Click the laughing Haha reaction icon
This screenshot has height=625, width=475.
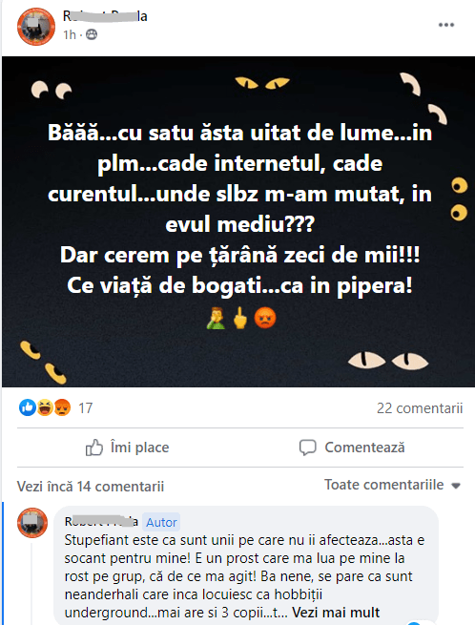[45, 407]
